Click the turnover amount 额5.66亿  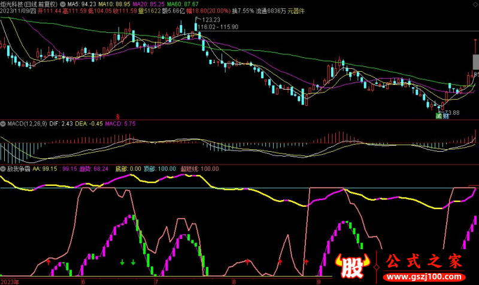coord(174,11)
